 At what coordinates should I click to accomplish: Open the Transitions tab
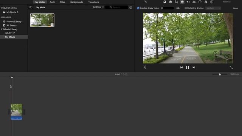(x=93, y=2)
